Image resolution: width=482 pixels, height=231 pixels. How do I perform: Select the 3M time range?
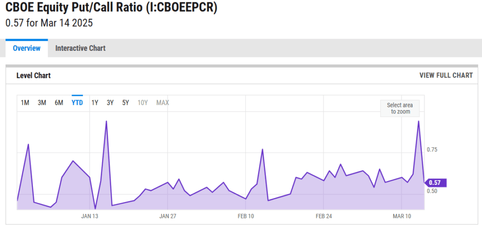pyautogui.click(x=42, y=103)
